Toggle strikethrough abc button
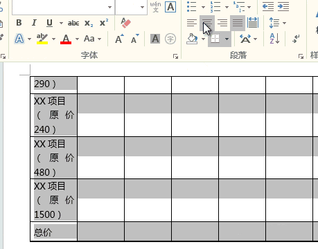This screenshot has width=318, height=249. click(73, 23)
